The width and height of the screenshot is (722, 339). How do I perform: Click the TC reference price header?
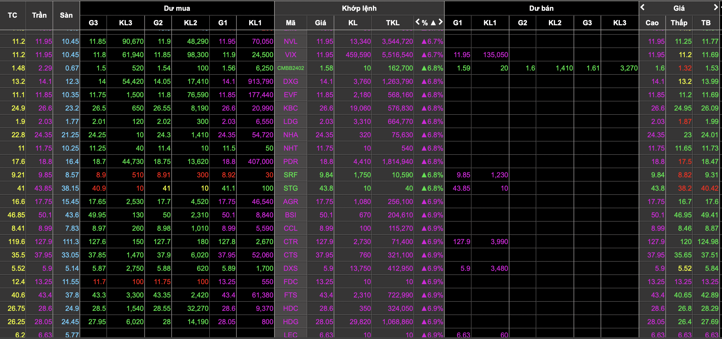[x=12, y=15]
